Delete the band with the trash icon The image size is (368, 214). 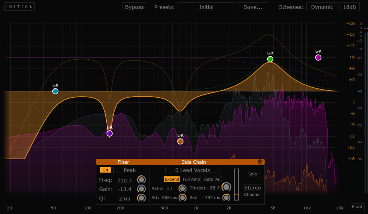click(x=260, y=162)
